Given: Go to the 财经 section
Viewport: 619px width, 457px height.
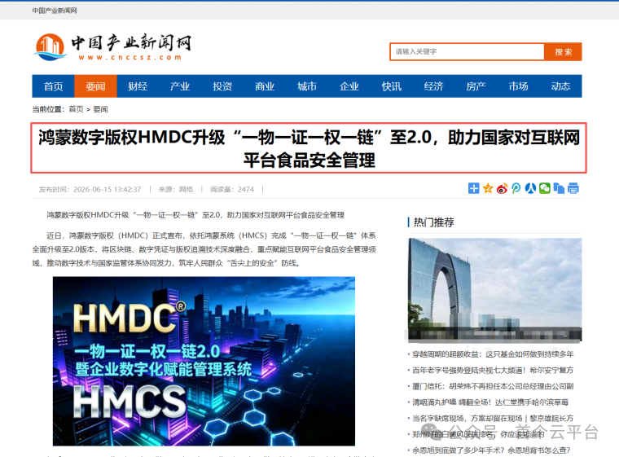Looking at the screenshot, I should pyautogui.click(x=138, y=86).
